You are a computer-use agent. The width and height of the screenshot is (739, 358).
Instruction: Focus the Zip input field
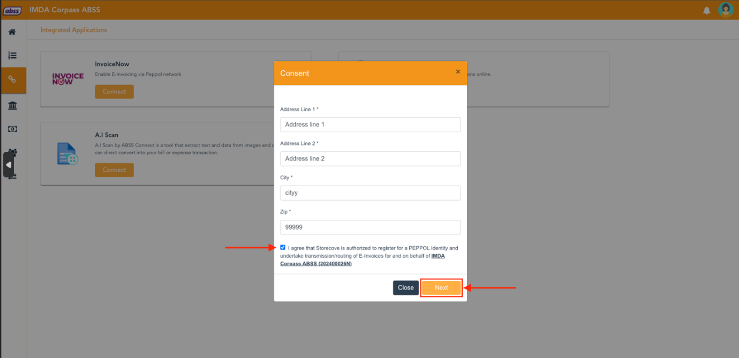[370, 227]
